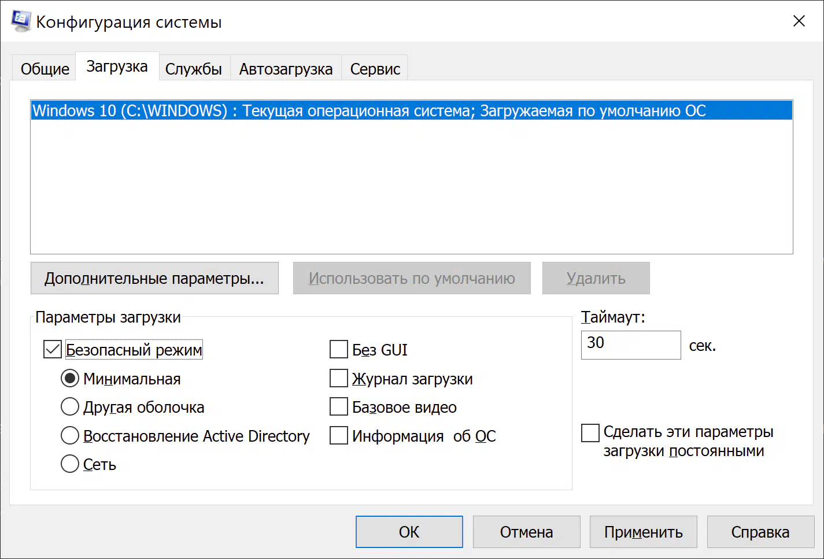This screenshot has width=824, height=559.
Task: Select the Windows 10 (C:\WINDOWS) boot entry
Action: click(411, 110)
